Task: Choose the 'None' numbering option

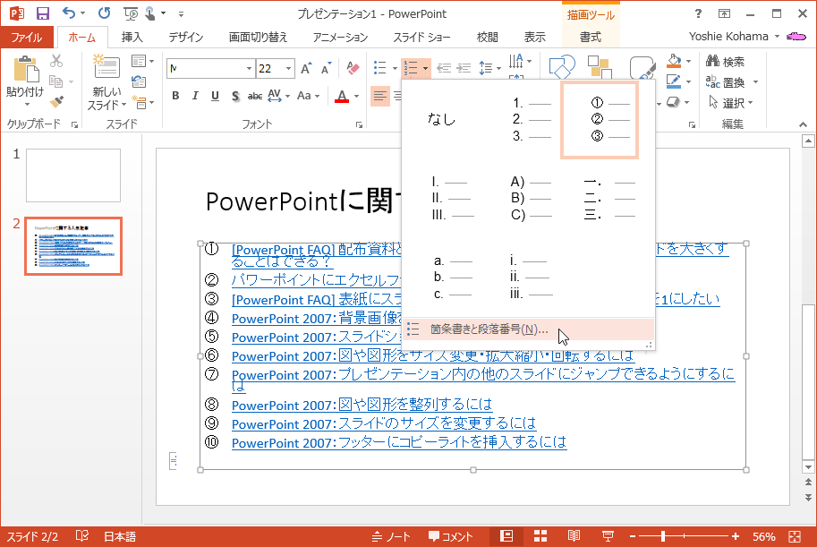Action: pyautogui.click(x=441, y=120)
